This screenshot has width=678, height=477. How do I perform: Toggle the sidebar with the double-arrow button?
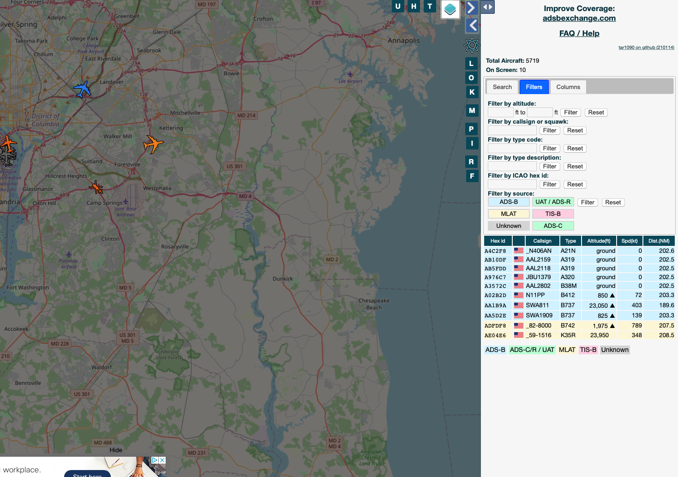pos(488,7)
